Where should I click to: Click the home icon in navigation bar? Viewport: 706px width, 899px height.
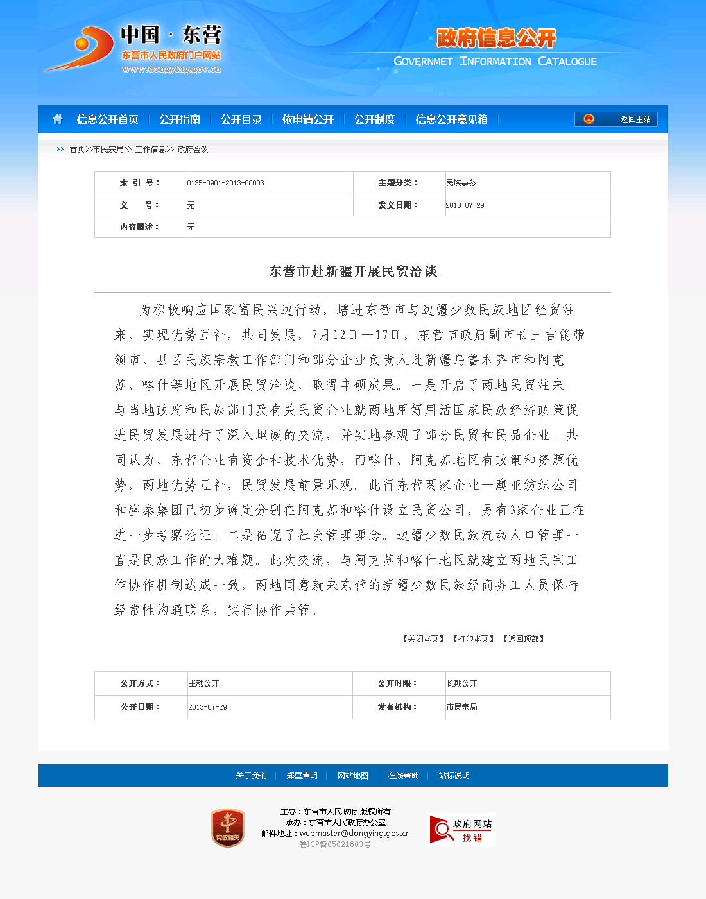point(58,119)
